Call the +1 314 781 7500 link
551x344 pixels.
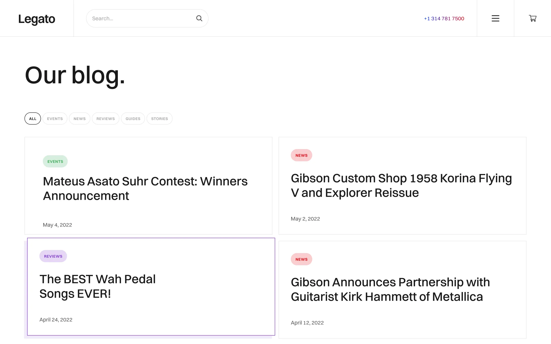(444, 19)
